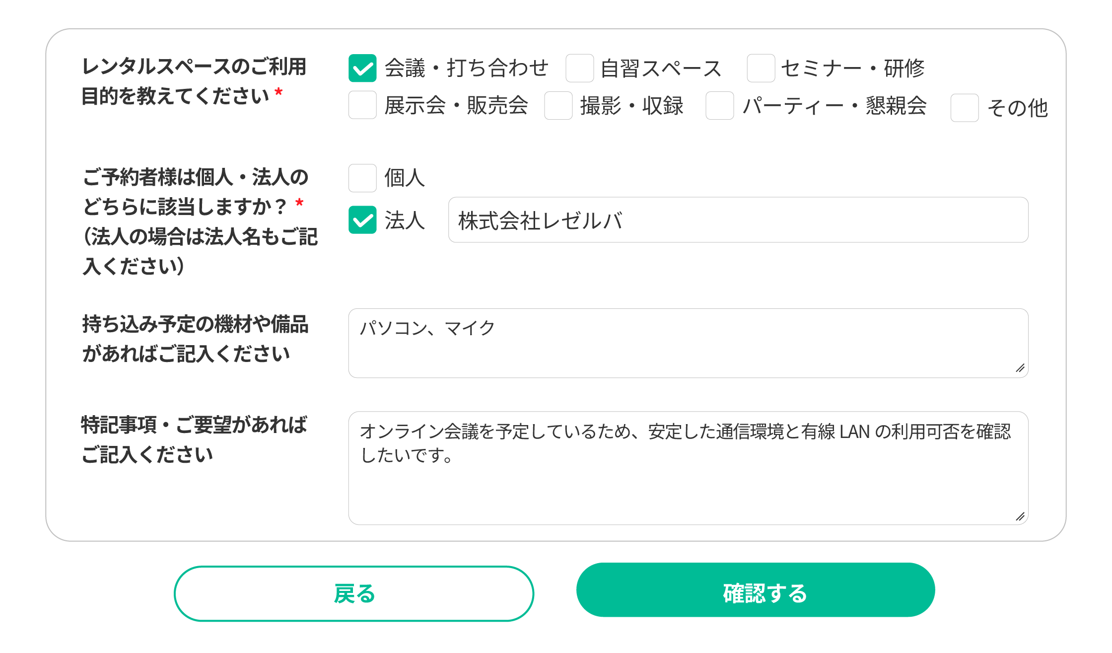Check the 自習スペース checkbox
The width and height of the screenshot is (1112, 653).
579,68
